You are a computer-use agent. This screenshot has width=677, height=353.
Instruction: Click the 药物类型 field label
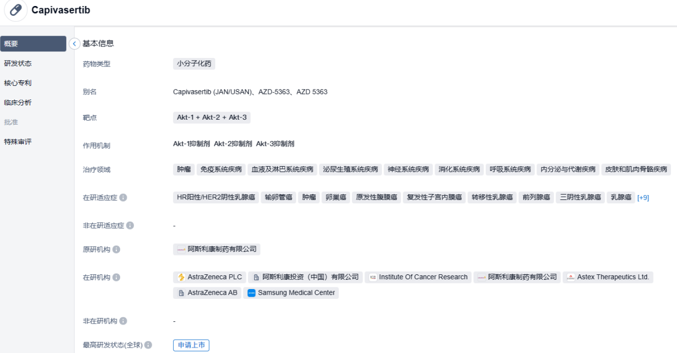(x=97, y=64)
